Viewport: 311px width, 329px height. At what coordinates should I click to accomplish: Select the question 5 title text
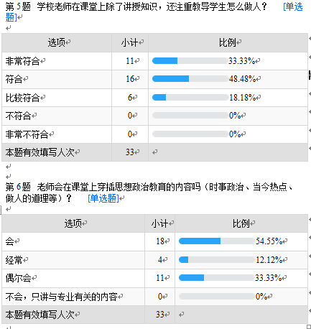pos(136,6)
